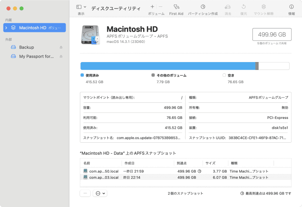
Task: Click the clock icon next to 最高到達点
Action: click(242, 193)
